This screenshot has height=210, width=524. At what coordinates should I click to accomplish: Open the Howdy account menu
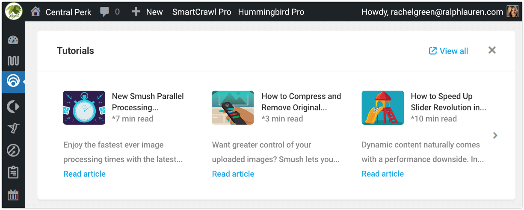pyautogui.click(x=432, y=12)
